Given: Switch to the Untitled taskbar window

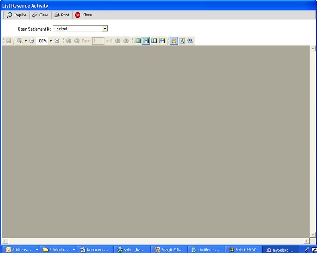Looking at the screenshot, I should (x=206, y=249).
